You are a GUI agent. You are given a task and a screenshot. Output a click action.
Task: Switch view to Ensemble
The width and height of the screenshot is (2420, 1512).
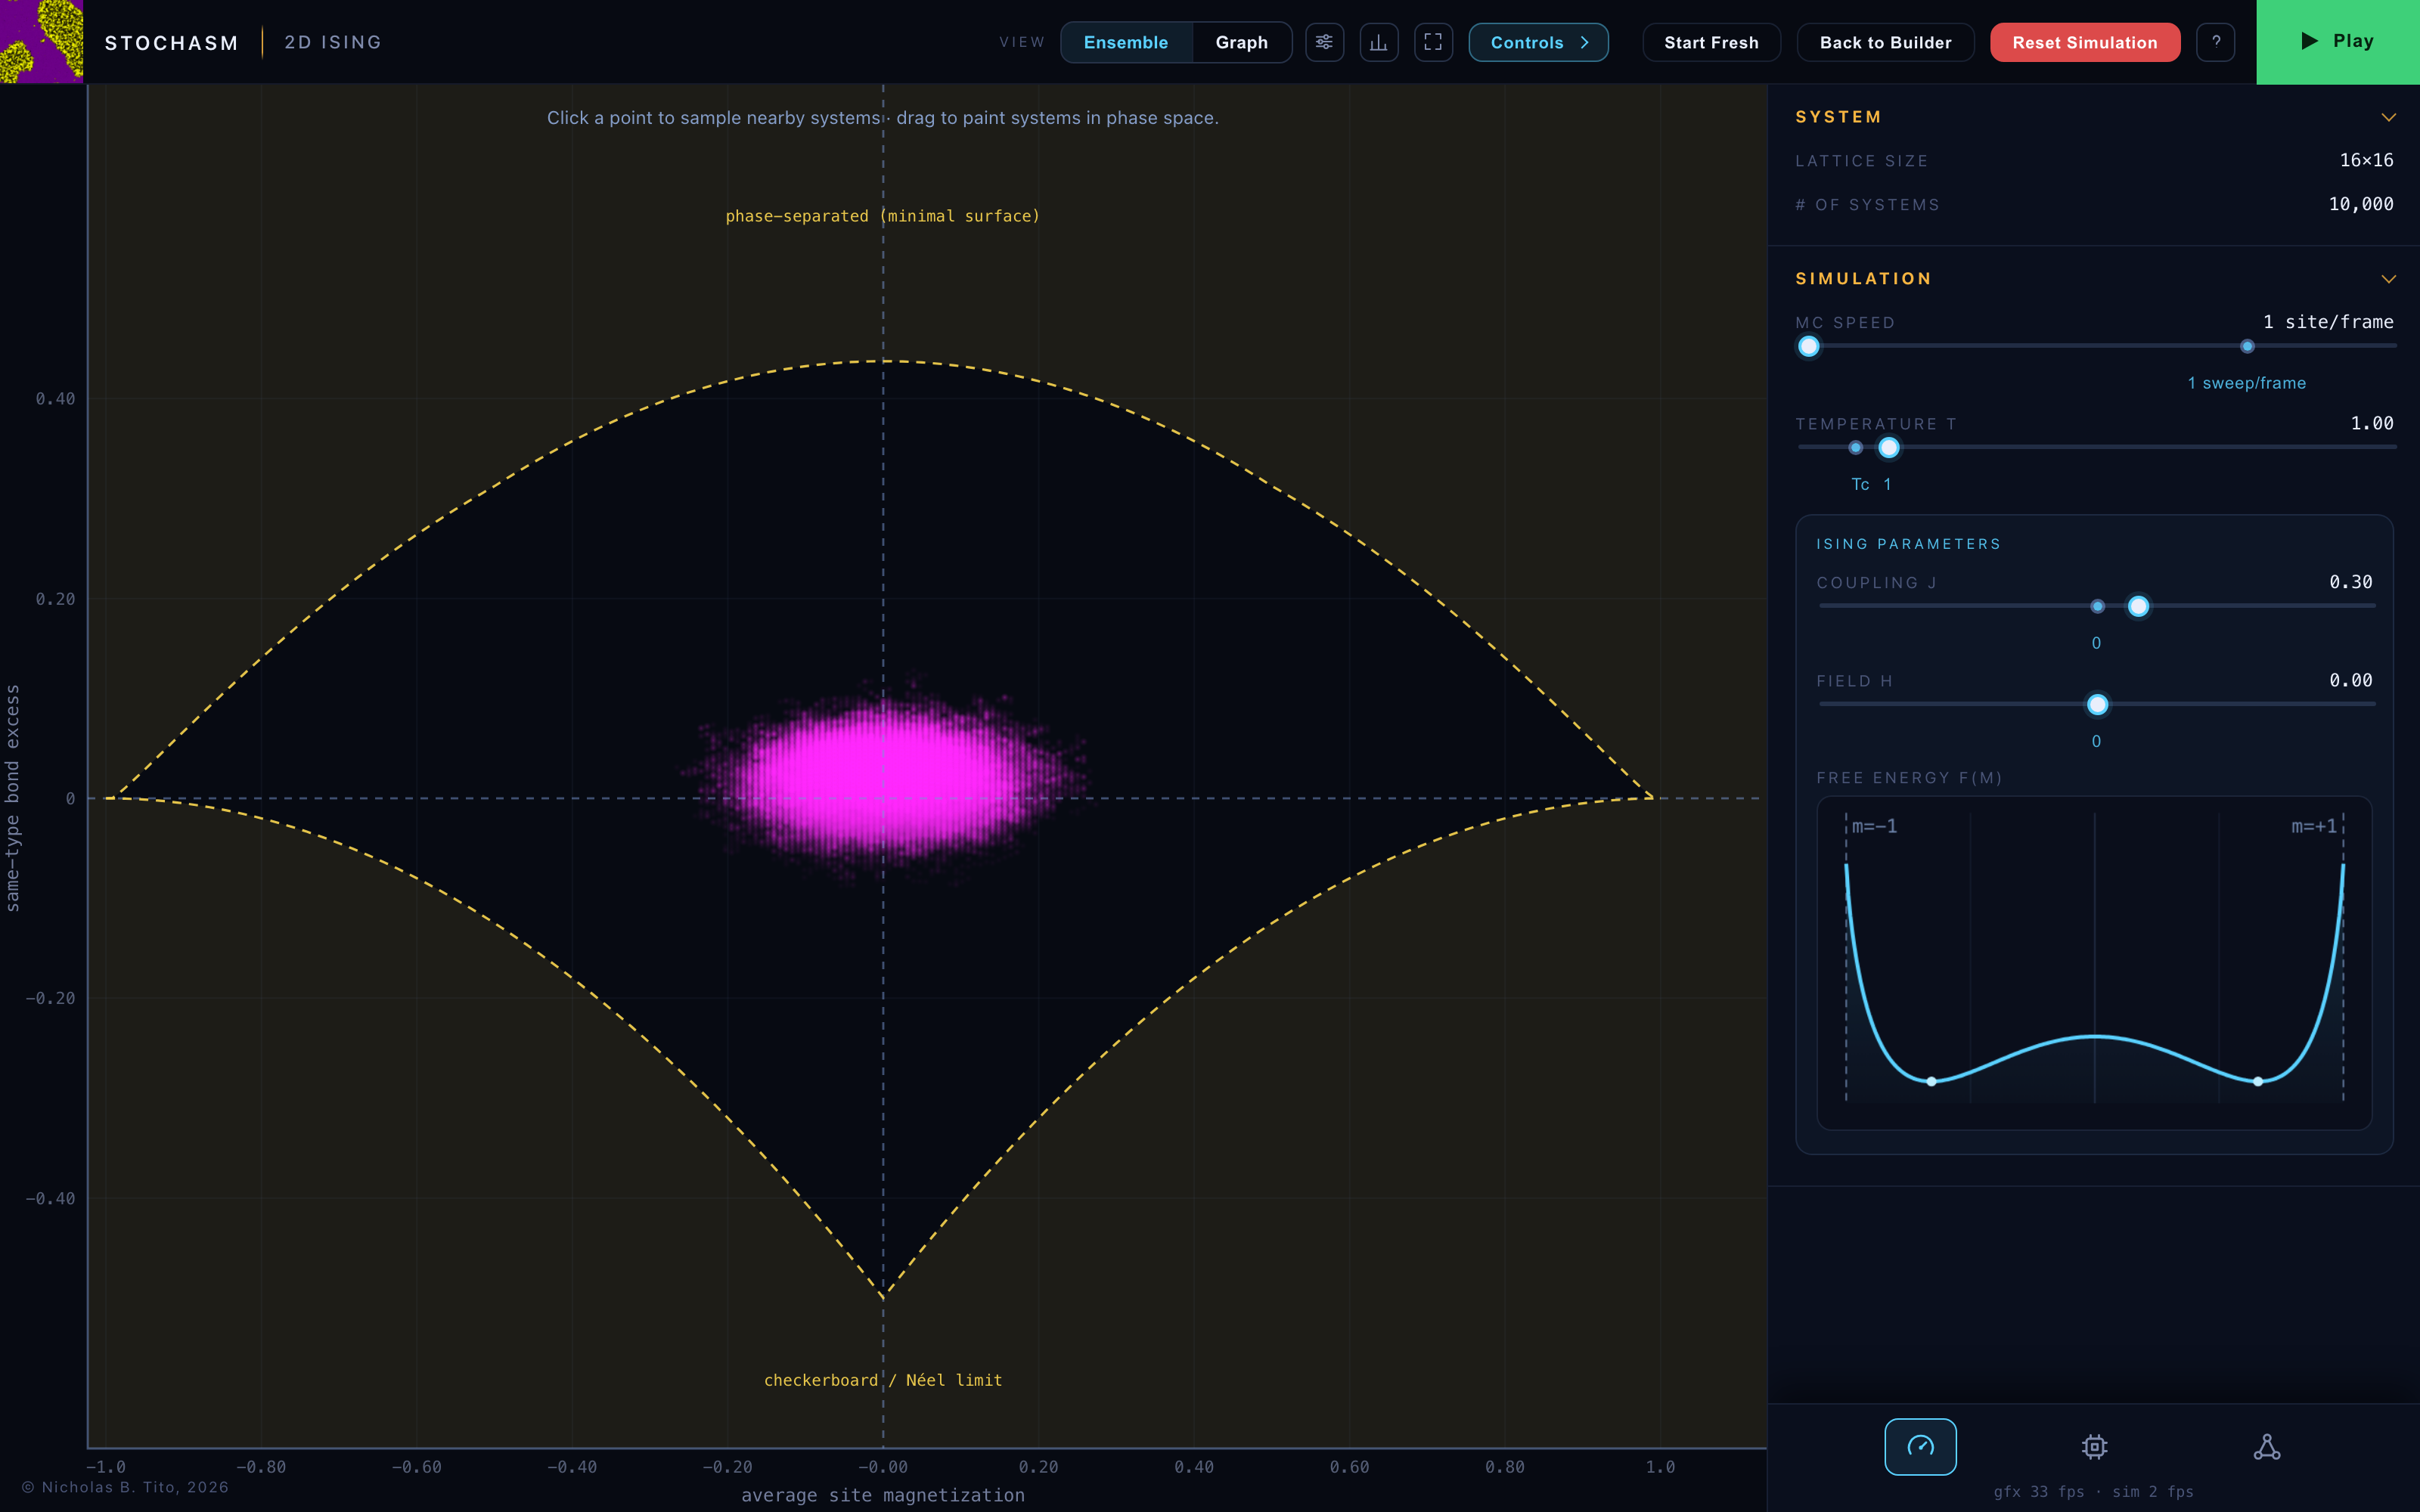[1126, 42]
